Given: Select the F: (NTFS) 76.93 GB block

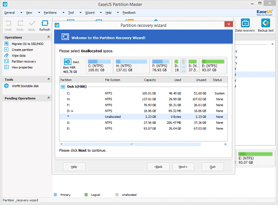Looking at the screenshot, I should coord(161,66).
